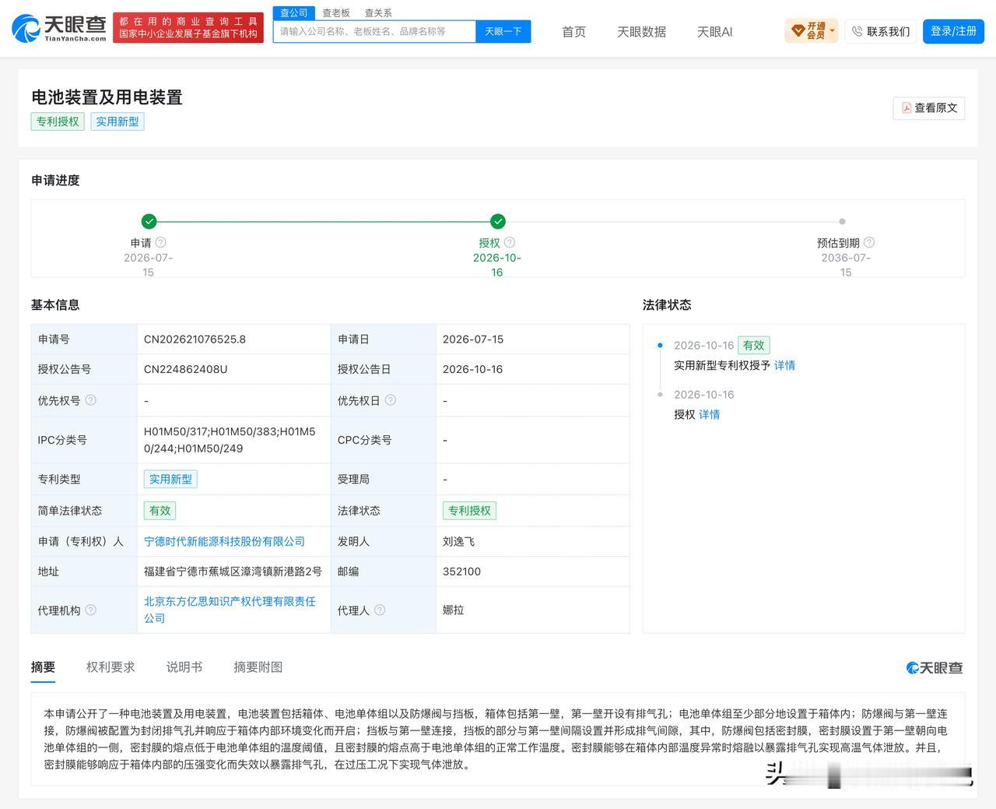The width and height of the screenshot is (996, 809).
Task: Click application number CN202621076525.8
Action: pyautogui.click(x=195, y=339)
